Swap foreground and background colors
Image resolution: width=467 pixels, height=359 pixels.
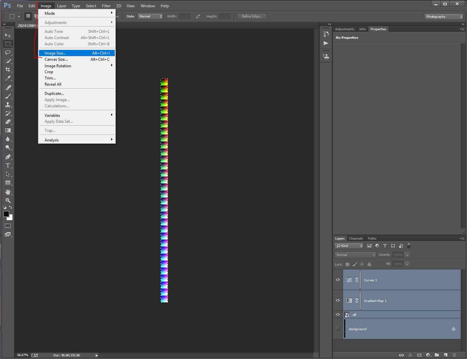tap(10, 207)
